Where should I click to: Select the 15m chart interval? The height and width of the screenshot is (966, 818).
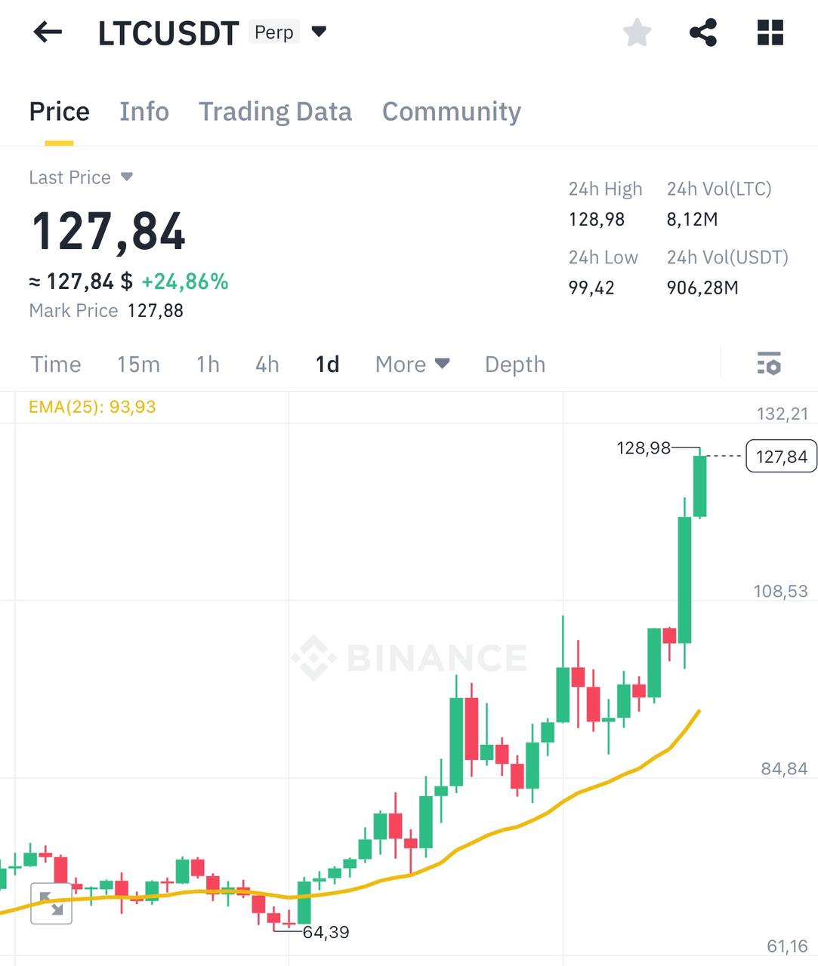point(138,365)
